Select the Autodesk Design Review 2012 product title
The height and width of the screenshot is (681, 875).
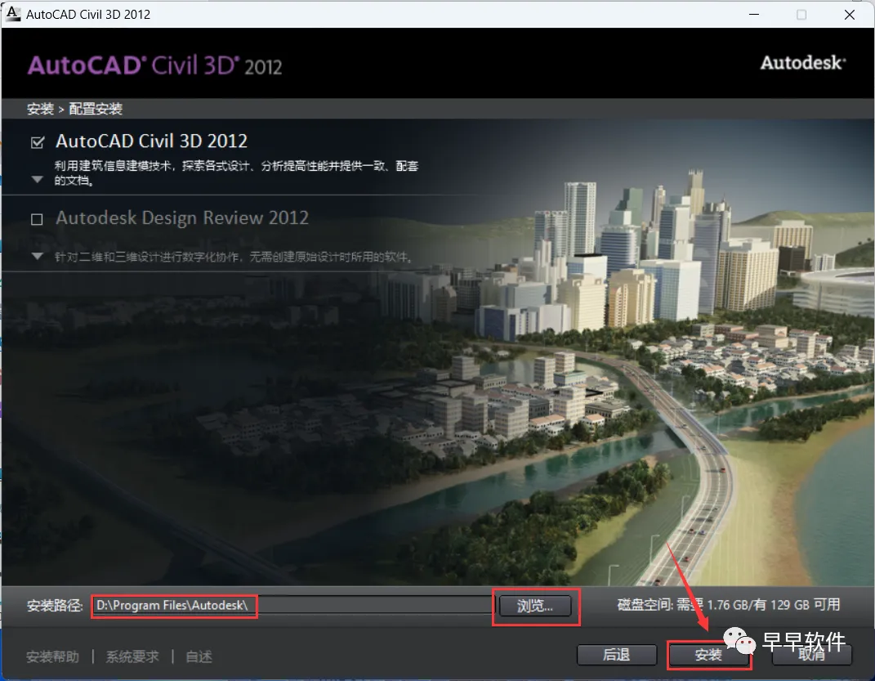point(182,217)
